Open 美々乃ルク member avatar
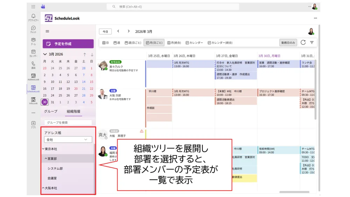Viewport: 350px width, 197px height. coord(103,65)
